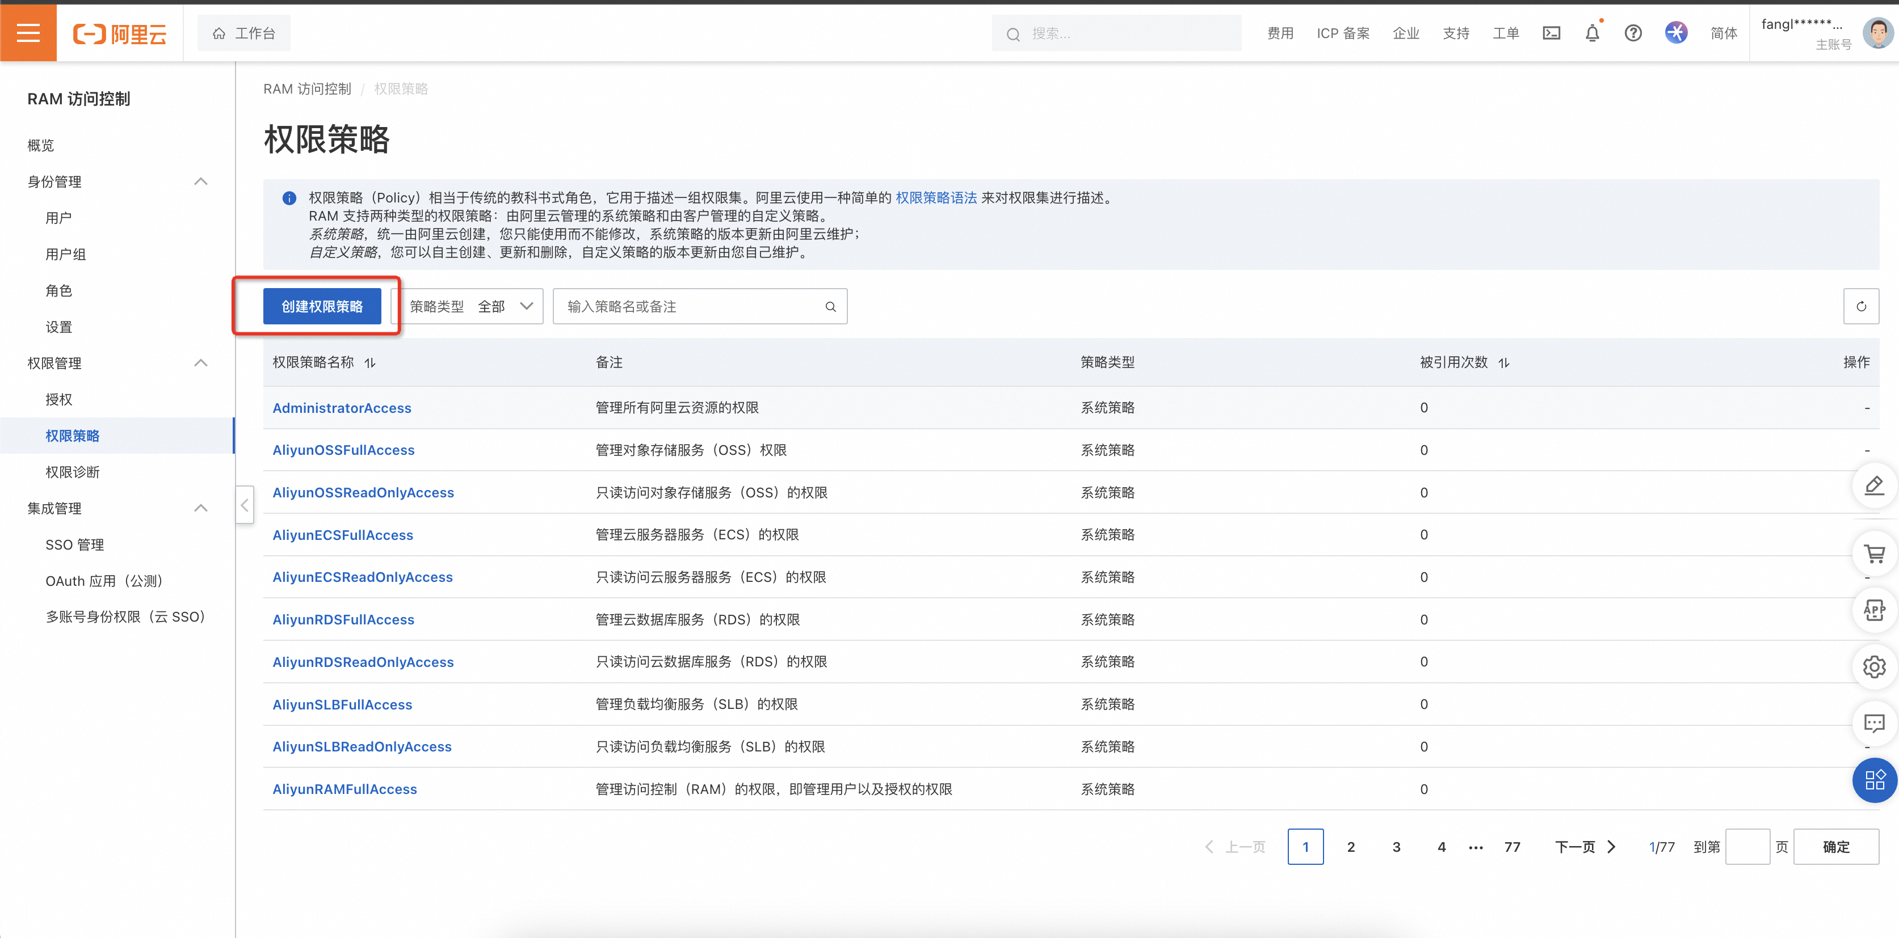Click 下一页 next page
Screen dimensions: 1899x938
pyautogui.click(x=1585, y=847)
